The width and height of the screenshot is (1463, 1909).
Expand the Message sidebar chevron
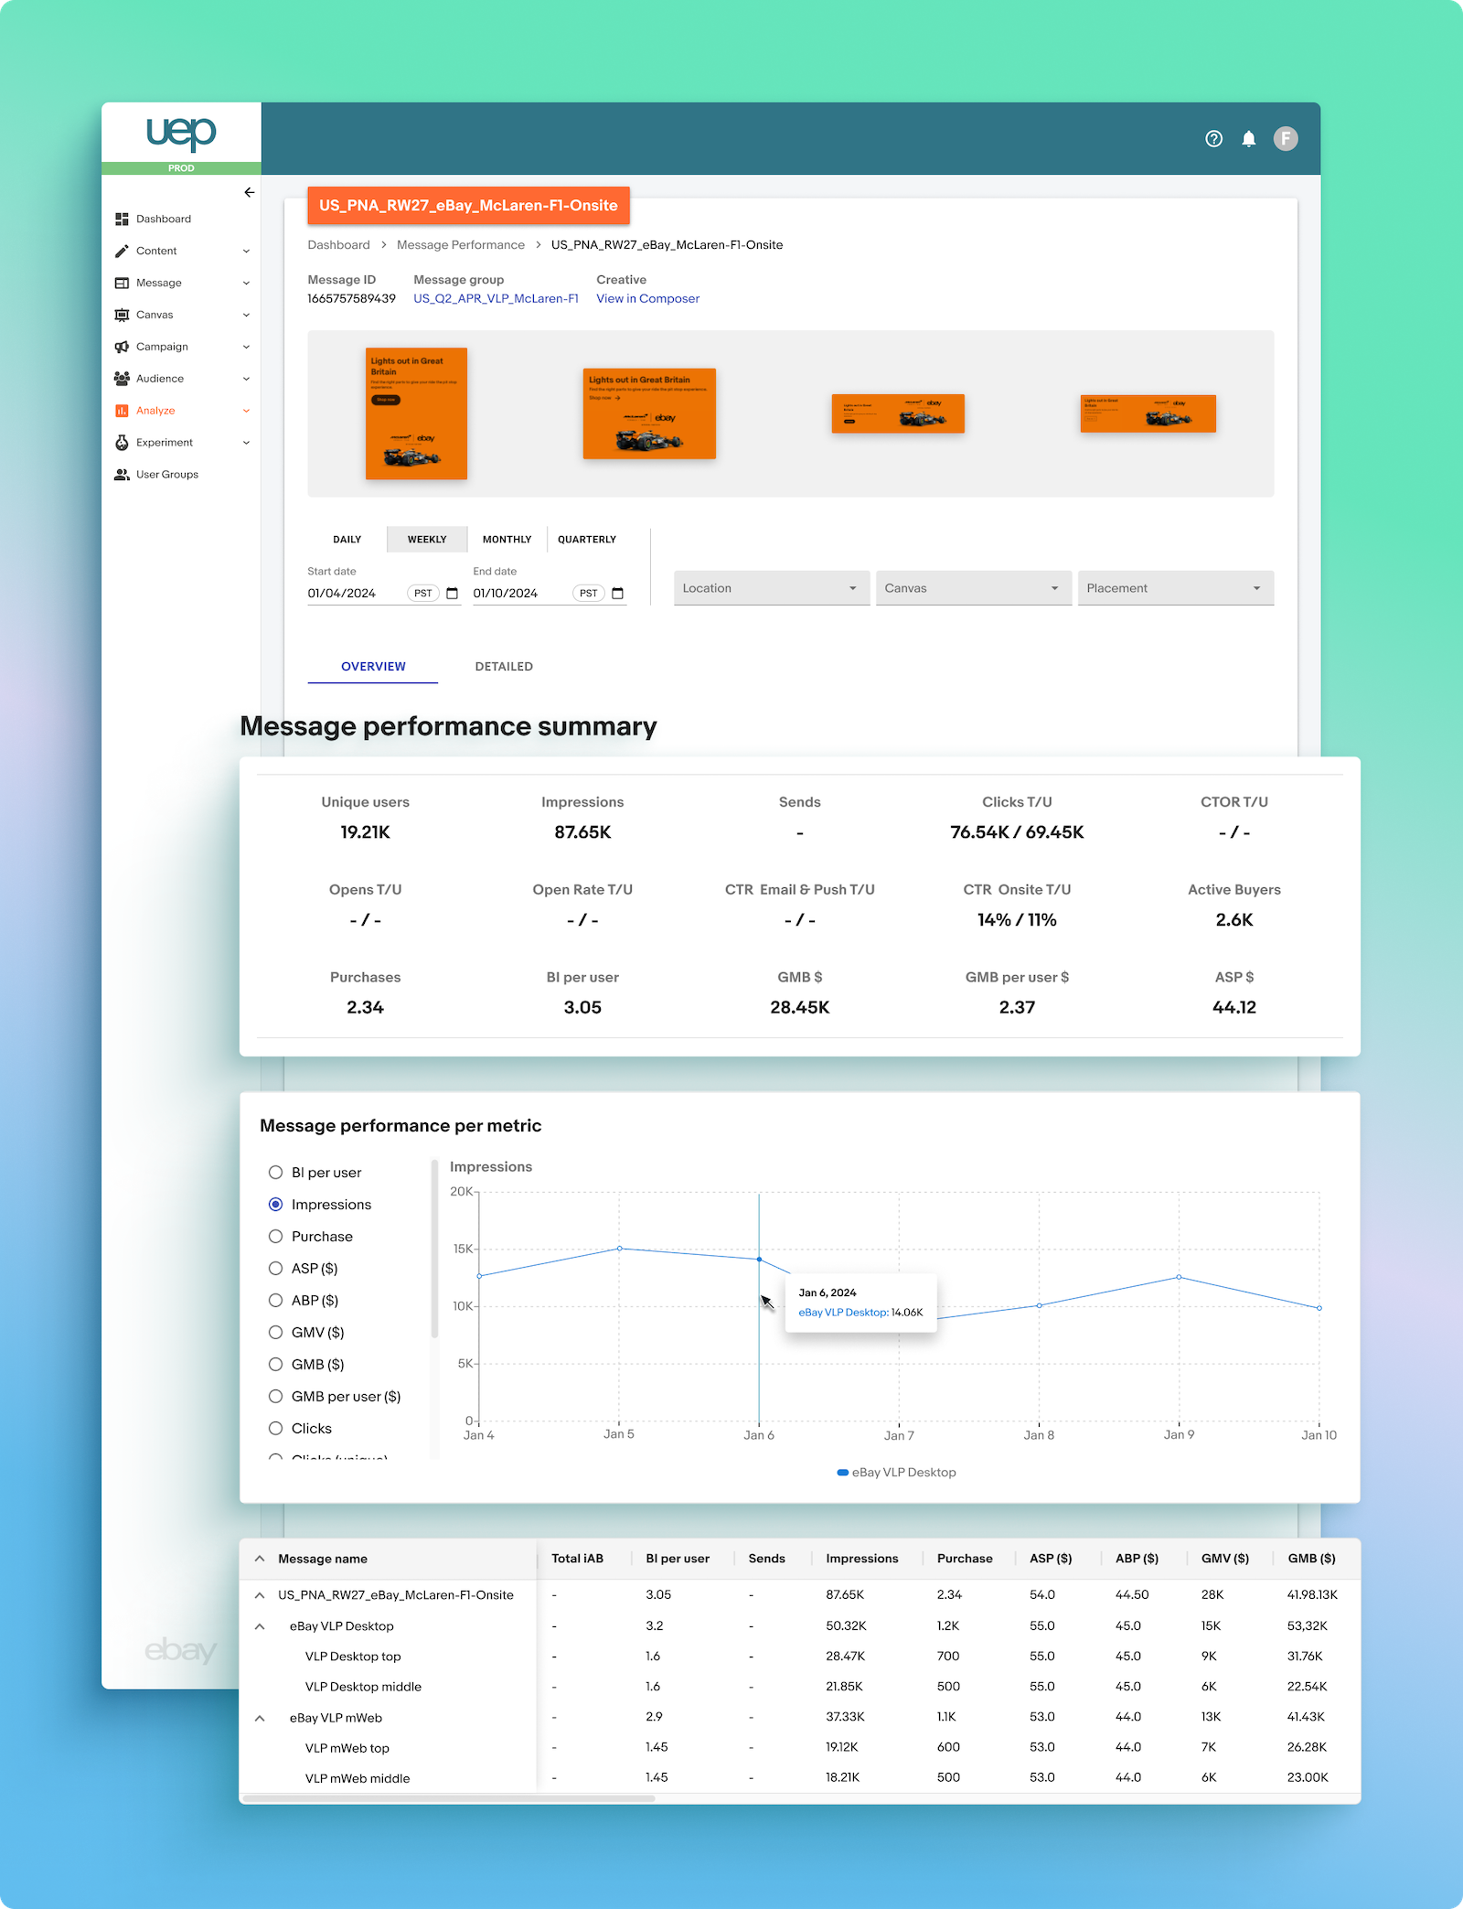[x=246, y=283]
